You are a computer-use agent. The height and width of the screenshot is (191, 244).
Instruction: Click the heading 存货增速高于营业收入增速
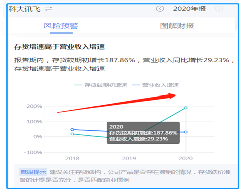(x=59, y=46)
